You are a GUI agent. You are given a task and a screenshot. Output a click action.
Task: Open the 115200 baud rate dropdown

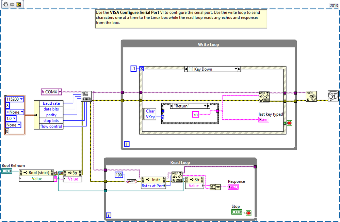(21, 99)
